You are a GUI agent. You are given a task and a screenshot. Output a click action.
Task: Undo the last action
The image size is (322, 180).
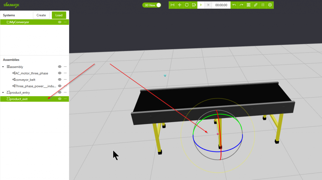234,5
